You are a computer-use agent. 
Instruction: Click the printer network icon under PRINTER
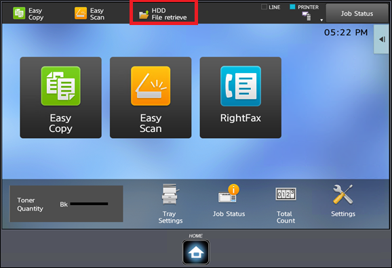(307, 16)
